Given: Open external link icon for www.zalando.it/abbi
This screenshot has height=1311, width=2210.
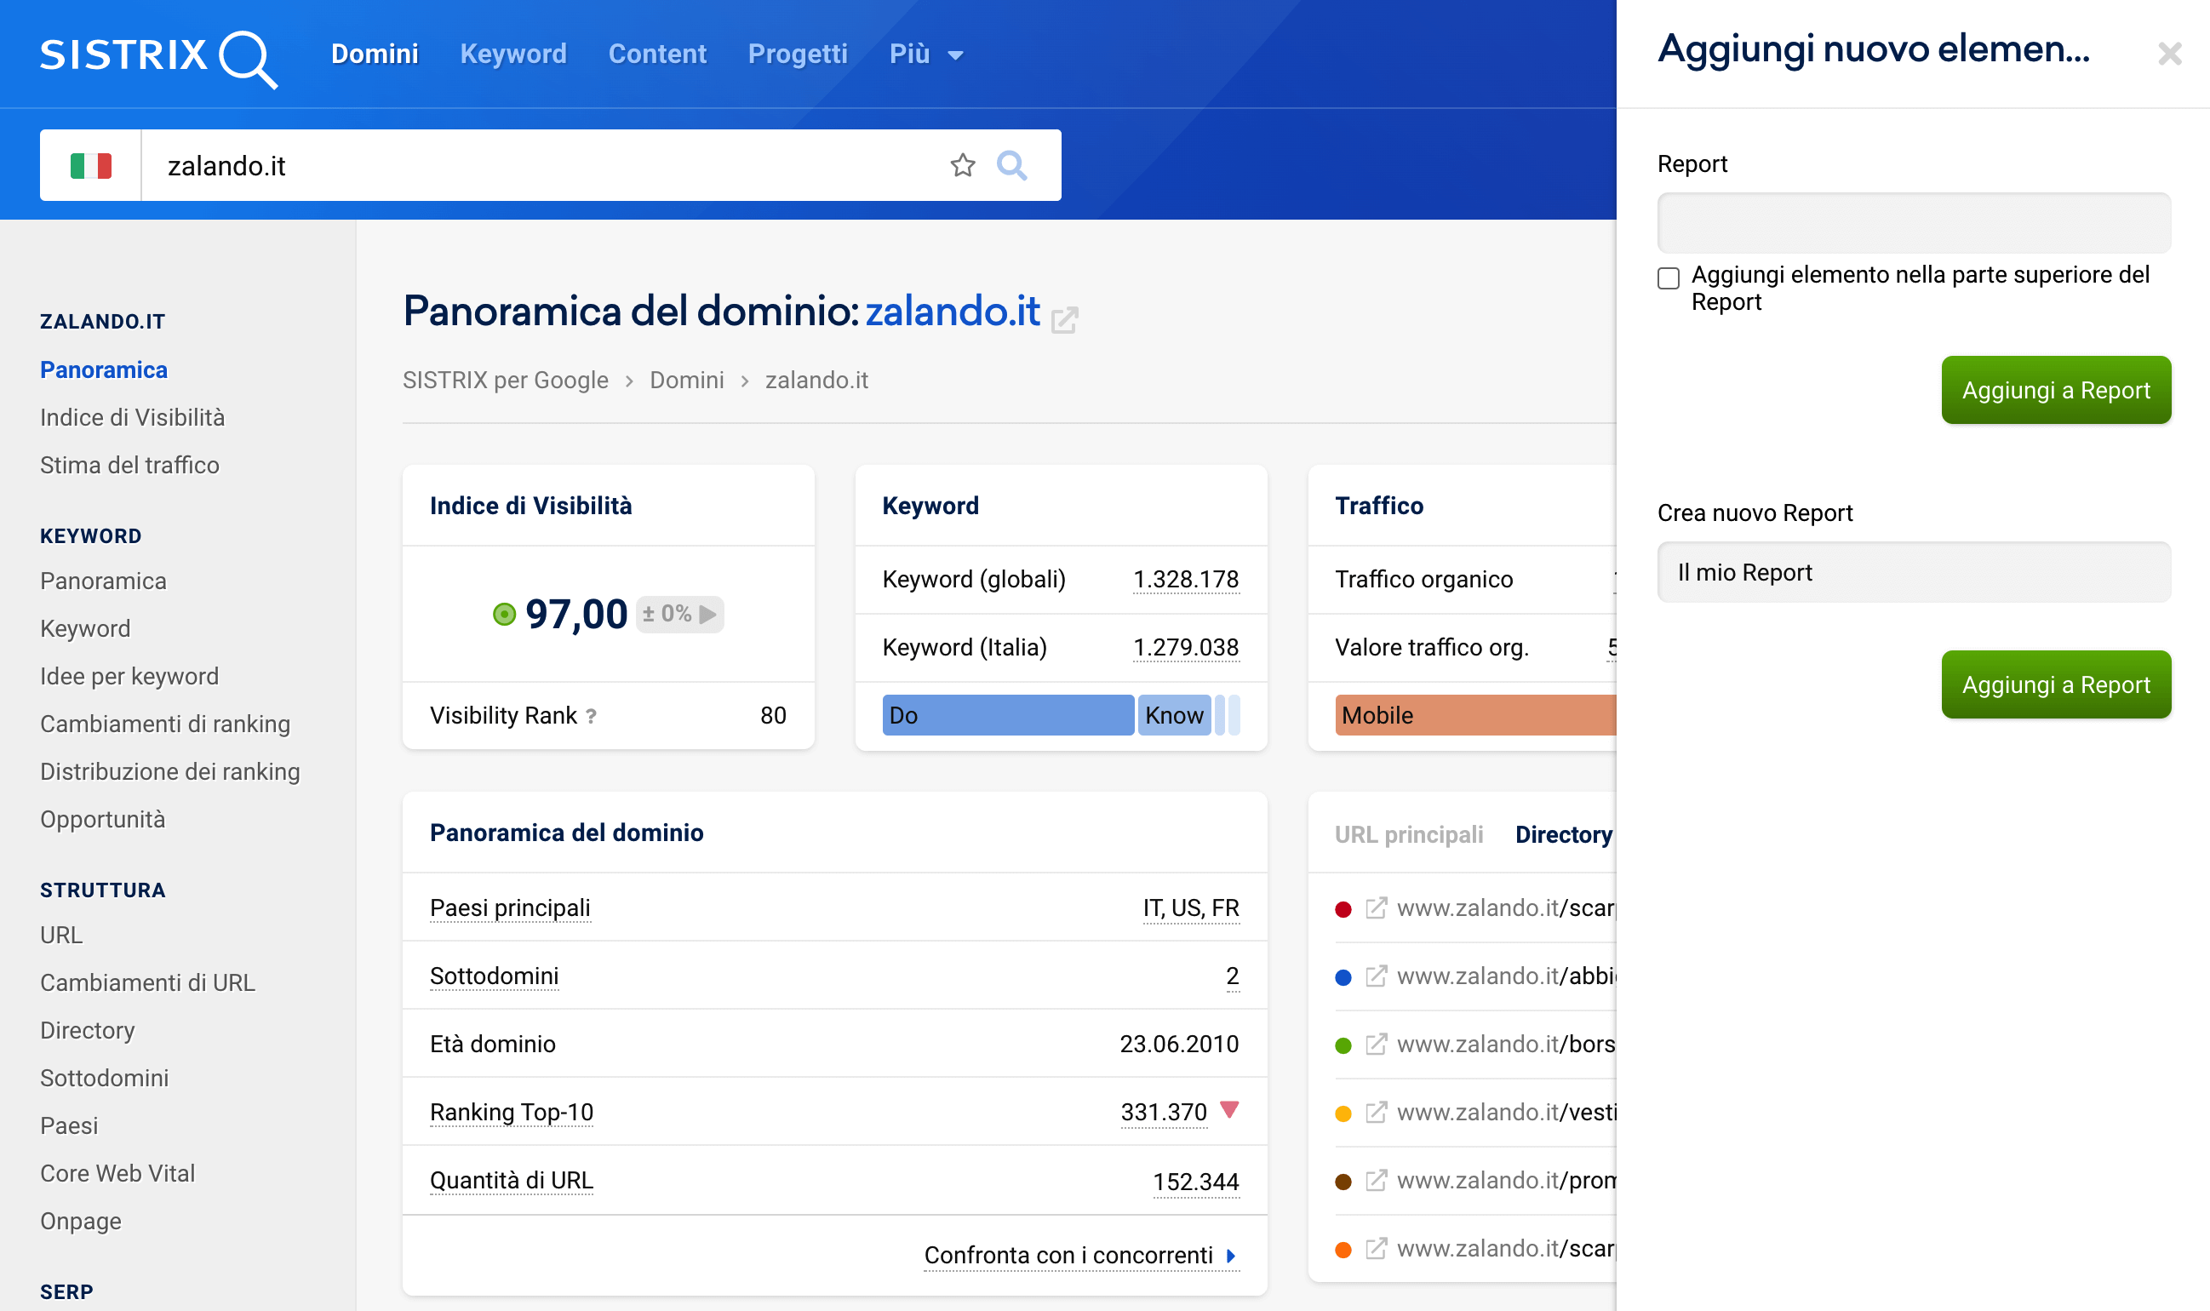Looking at the screenshot, I should click(x=1377, y=976).
